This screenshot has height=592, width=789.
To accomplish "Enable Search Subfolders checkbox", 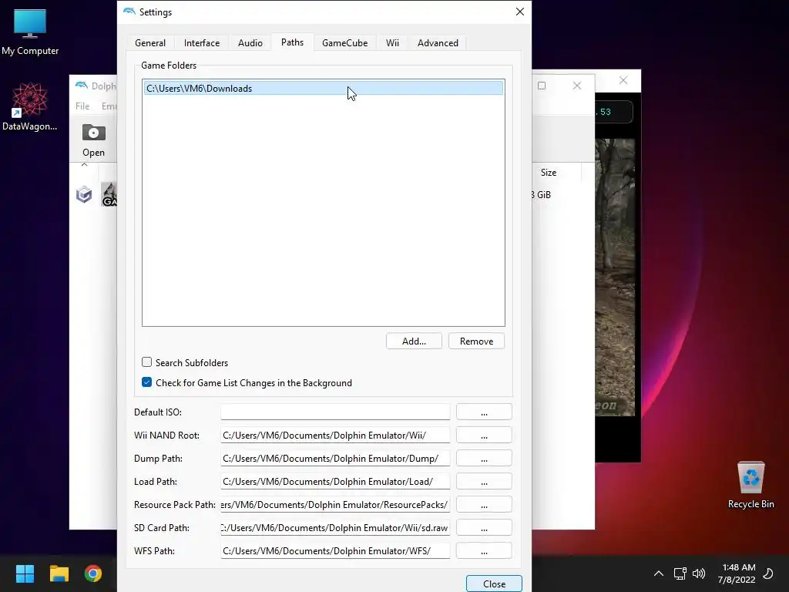I will (x=147, y=362).
